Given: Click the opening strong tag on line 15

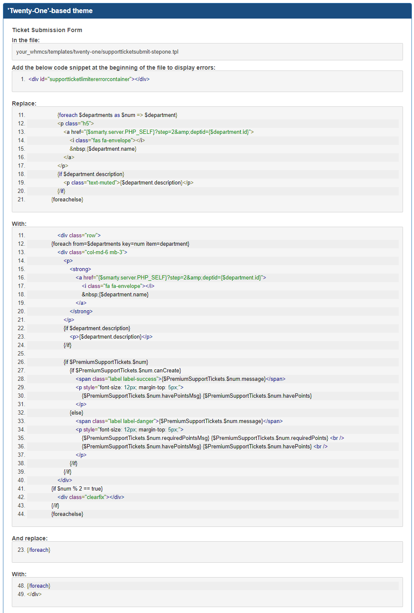Looking at the screenshot, I should click(80, 269).
